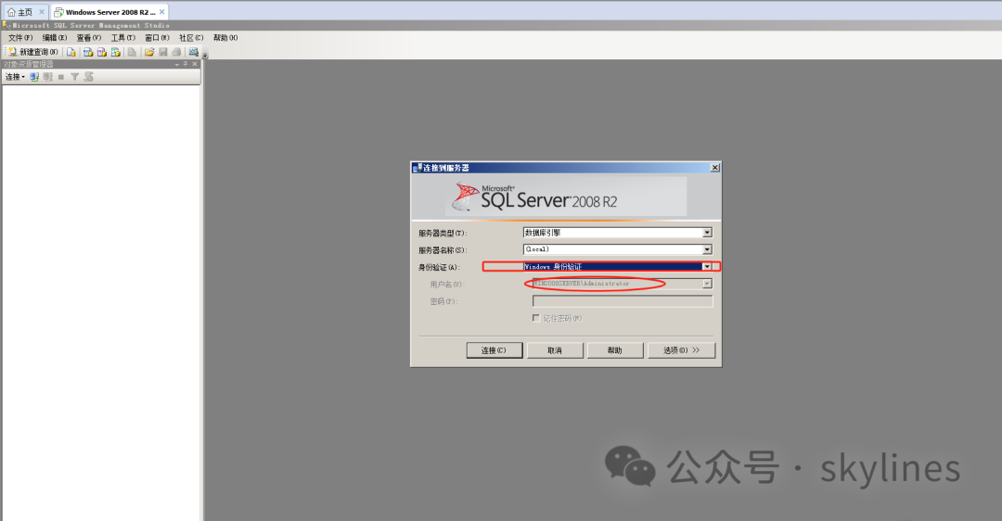The height and width of the screenshot is (521, 1002).
Task: Click the Analysis Services DMX Query icon
Action: (x=102, y=52)
